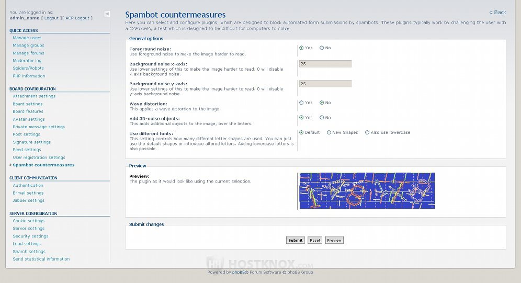Click the Background noise y-axis field
This screenshot has width=521, height=283.
(325, 84)
